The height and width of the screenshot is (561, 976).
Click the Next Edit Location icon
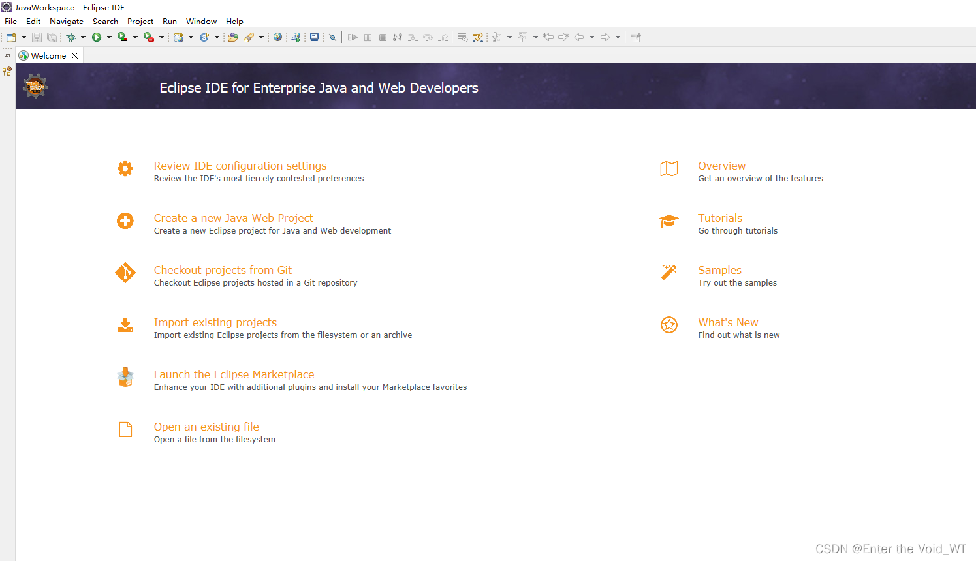[563, 37]
